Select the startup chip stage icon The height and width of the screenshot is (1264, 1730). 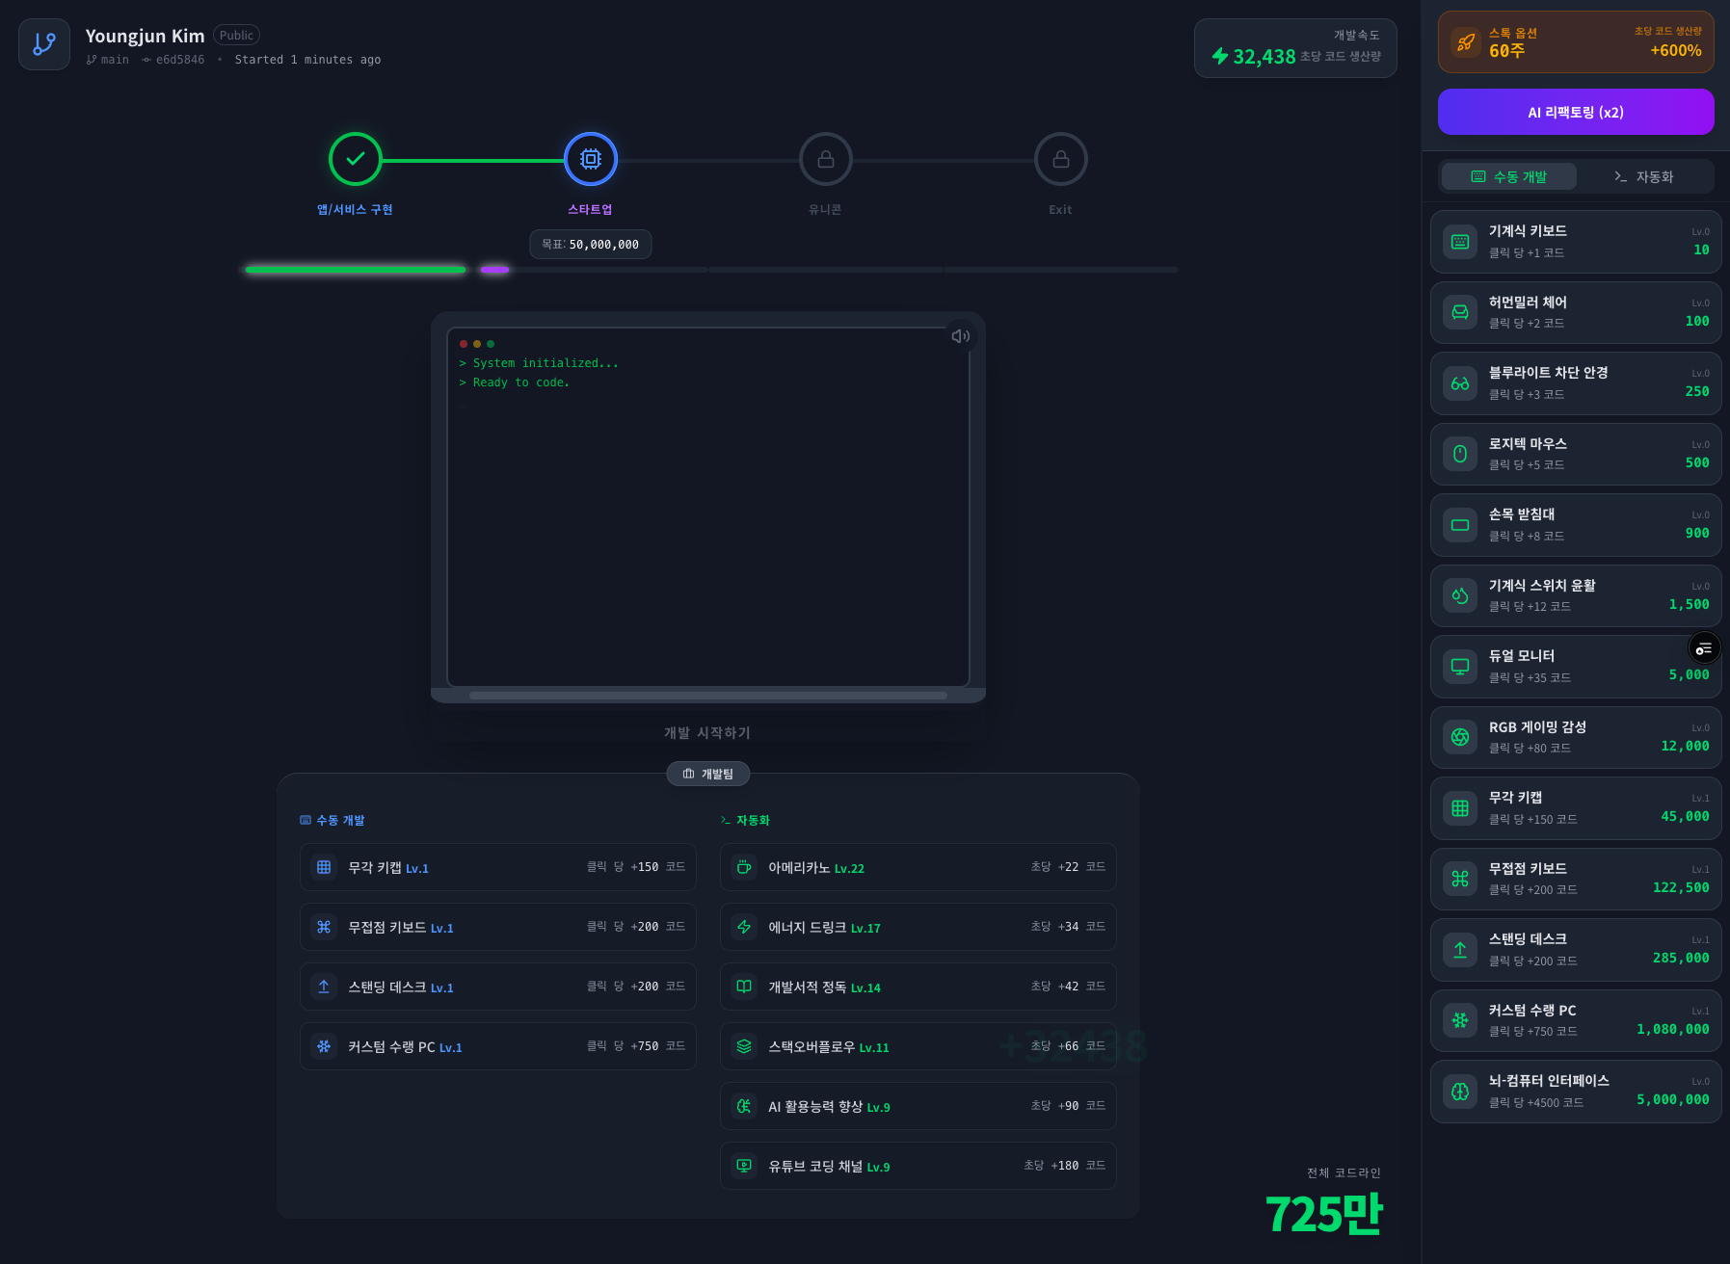click(x=591, y=159)
